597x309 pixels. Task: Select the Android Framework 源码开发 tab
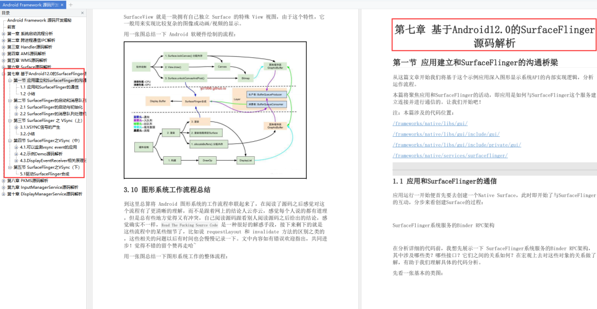point(30,5)
